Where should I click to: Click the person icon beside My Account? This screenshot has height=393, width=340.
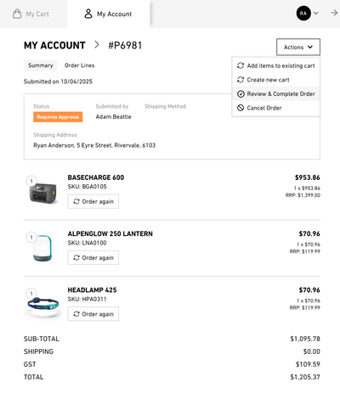[x=88, y=14]
